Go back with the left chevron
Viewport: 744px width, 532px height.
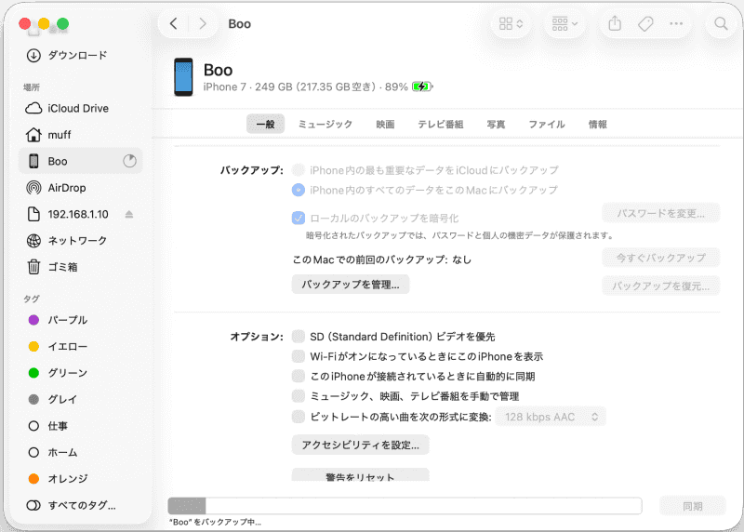pyautogui.click(x=174, y=24)
